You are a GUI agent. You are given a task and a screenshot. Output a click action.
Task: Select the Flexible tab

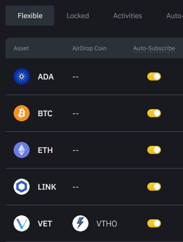pyautogui.click(x=30, y=16)
